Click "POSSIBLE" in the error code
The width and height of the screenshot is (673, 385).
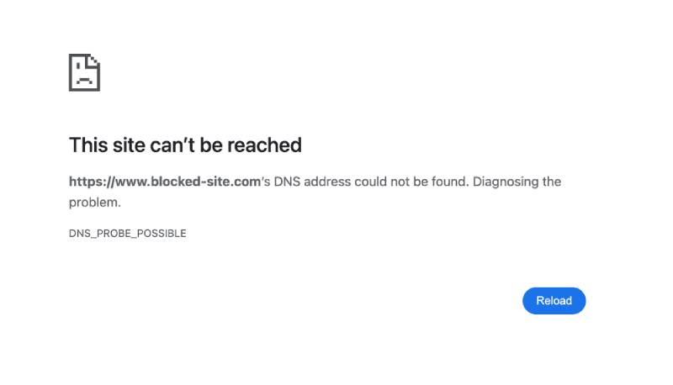160,233
